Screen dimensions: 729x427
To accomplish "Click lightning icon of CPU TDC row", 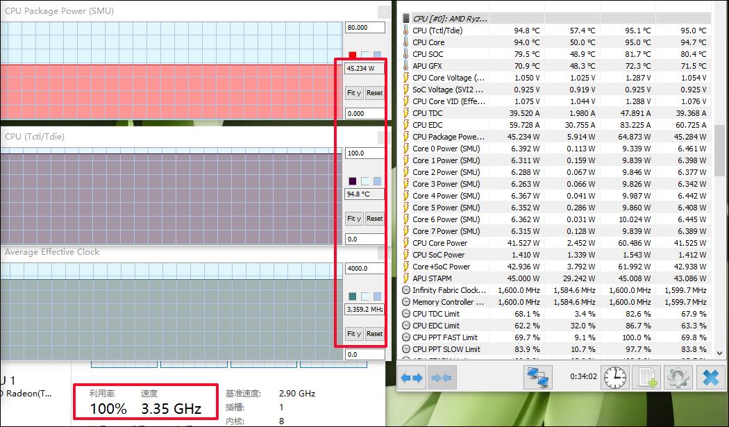I will pyautogui.click(x=405, y=113).
